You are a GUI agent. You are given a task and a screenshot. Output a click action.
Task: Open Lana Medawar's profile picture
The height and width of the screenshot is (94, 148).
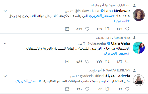pyautogui.click(x=138, y=15)
